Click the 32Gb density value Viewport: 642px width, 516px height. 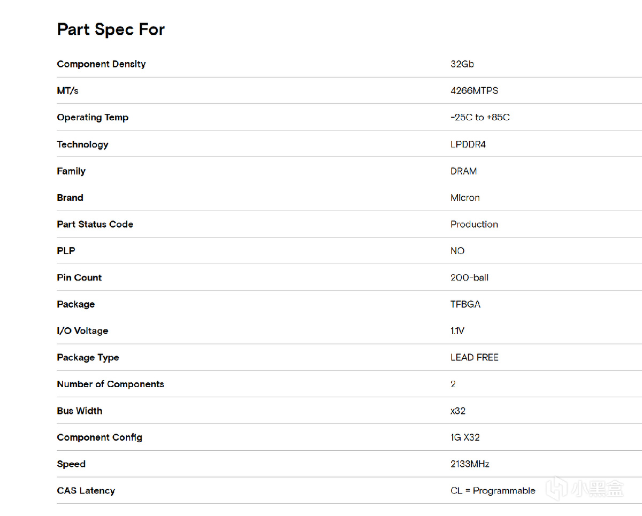[x=462, y=64]
